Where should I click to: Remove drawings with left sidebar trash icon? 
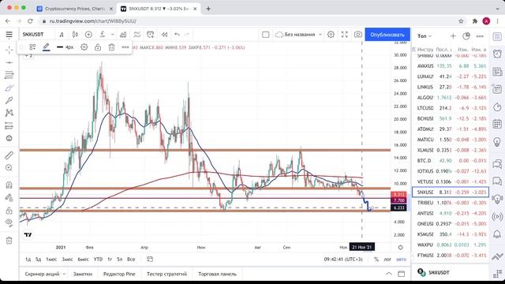[9, 240]
